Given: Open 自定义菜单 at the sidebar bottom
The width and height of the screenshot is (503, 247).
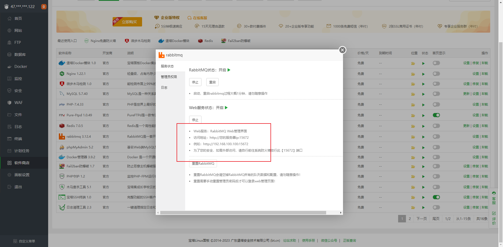Looking at the screenshot, I should point(24,241).
